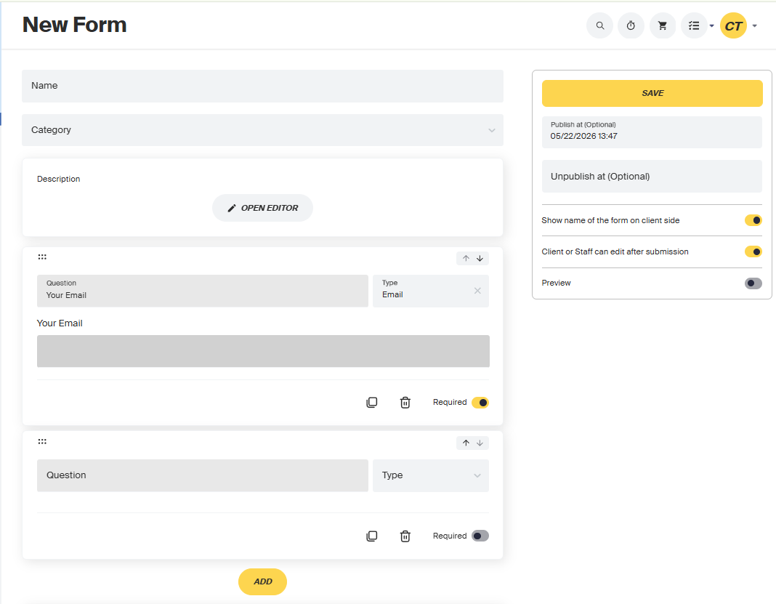Click the empty Question input field
The height and width of the screenshot is (604, 776).
pyautogui.click(x=203, y=475)
